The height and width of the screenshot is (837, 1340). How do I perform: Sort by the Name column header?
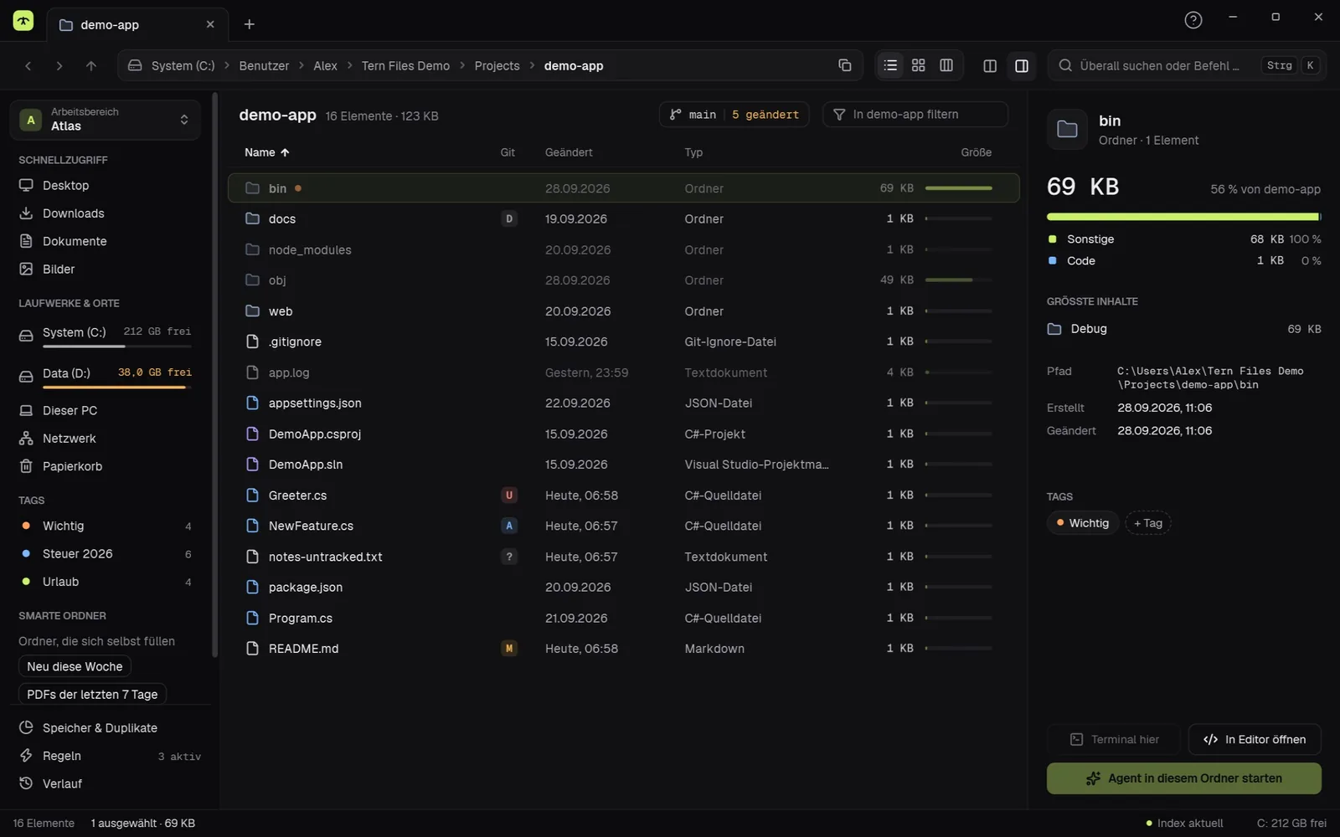[266, 152]
